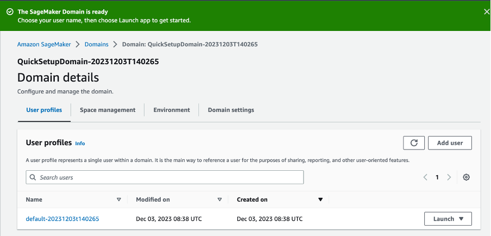Click the Modified on column header
Viewport: 491px width, 236px height.
pyautogui.click(x=153, y=200)
